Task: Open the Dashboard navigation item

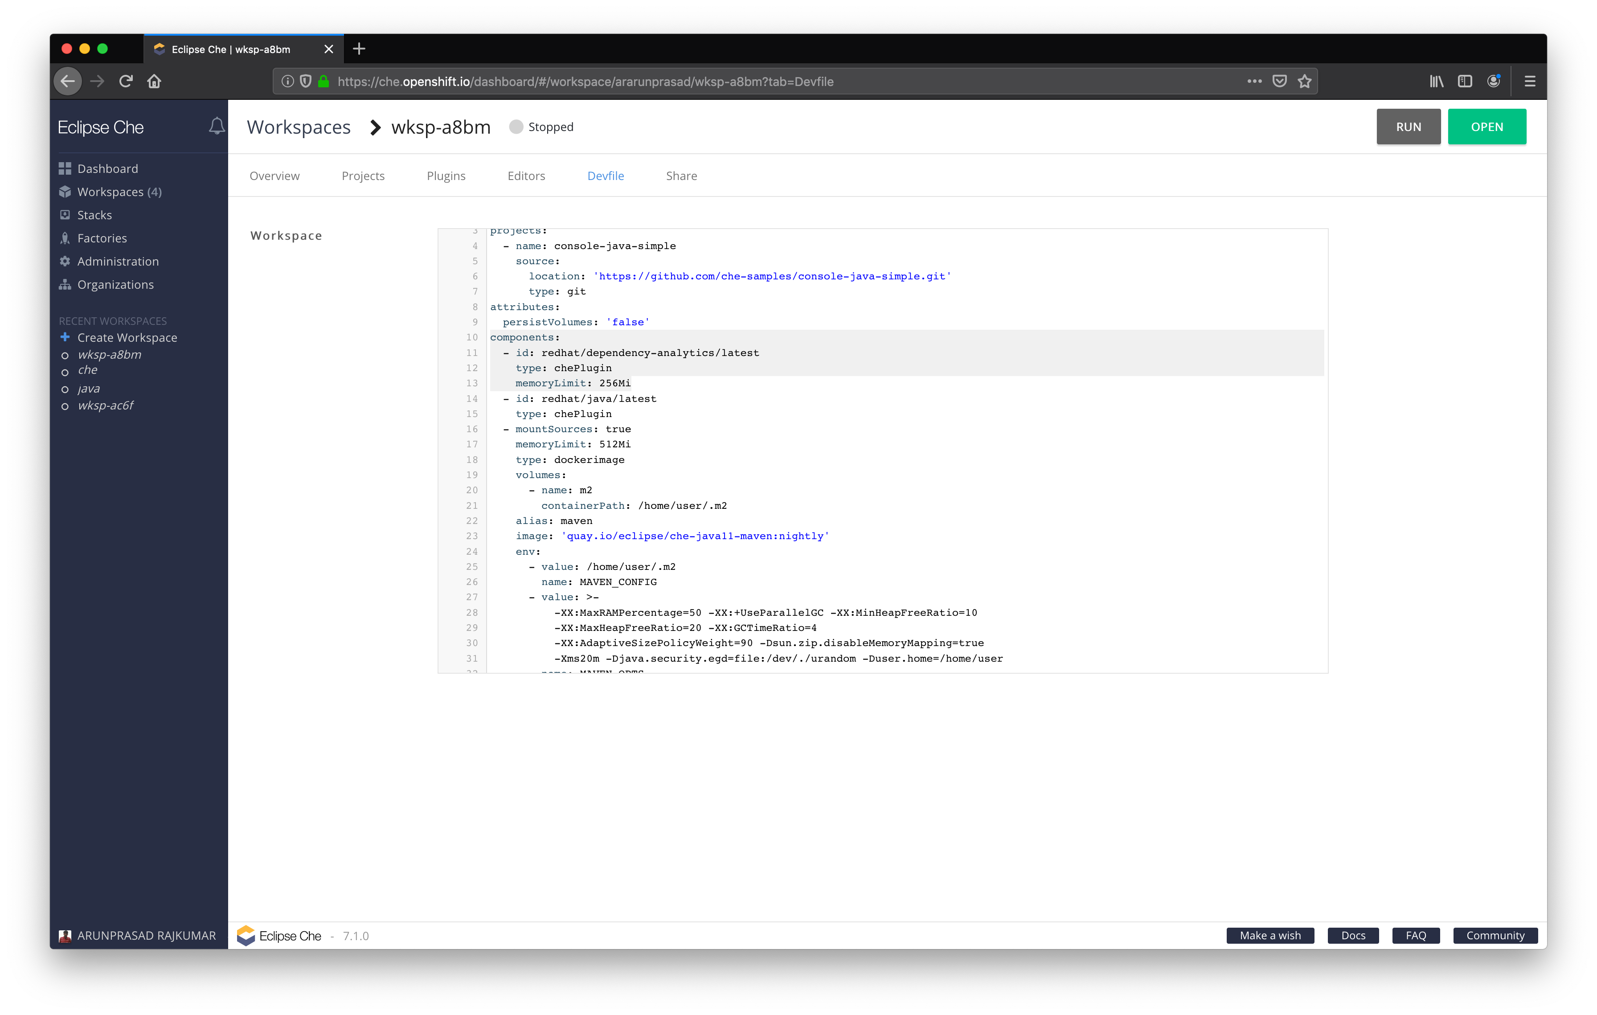Action: (107, 168)
